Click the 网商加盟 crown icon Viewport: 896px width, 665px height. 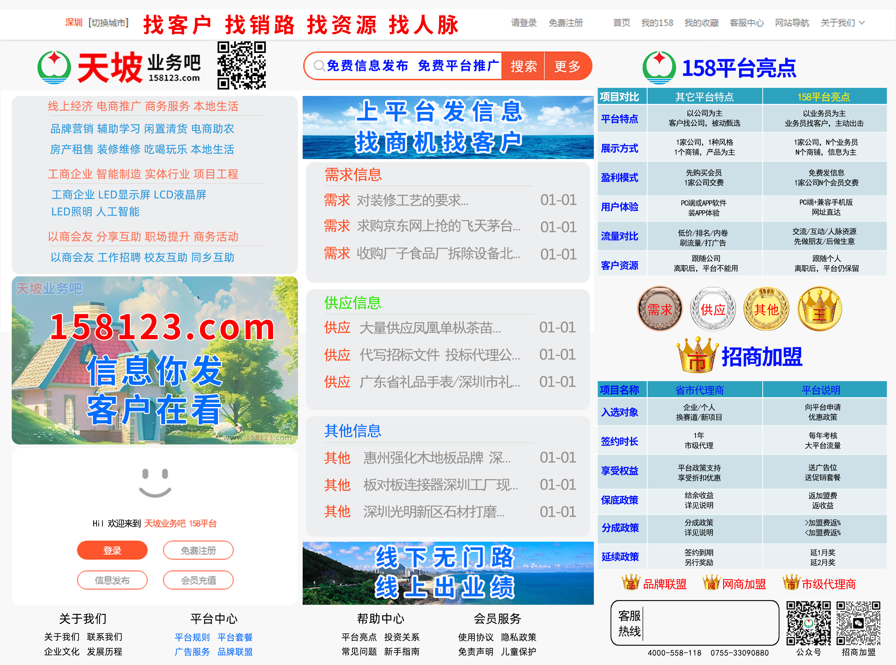coord(711,582)
